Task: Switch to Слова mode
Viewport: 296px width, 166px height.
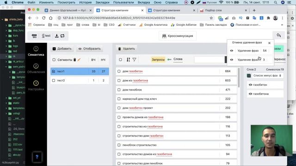Action: pyautogui.click(x=178, y=59)
